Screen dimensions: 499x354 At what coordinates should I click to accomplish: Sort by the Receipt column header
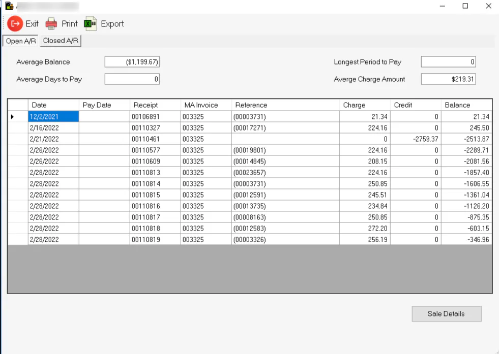coord(155,105)
